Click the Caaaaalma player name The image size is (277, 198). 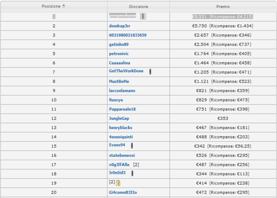(x=119, y=63)
